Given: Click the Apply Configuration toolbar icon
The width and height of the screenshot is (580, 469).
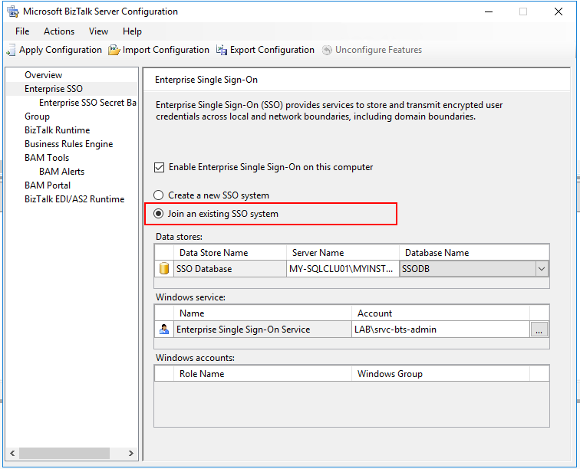Looking at the screenshot, I should 11,50.
